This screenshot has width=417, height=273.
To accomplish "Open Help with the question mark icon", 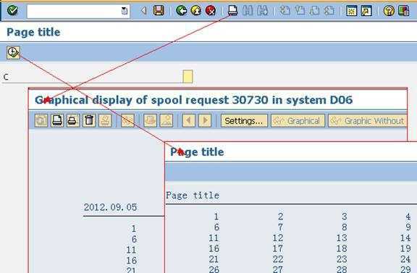I will 389,11.
